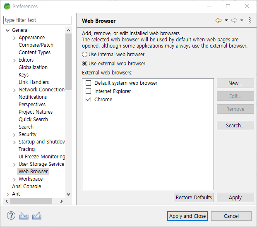Click the tree vertical scrollbar thumb
Viewport: 257px width, 227px height.
[69, 62]
